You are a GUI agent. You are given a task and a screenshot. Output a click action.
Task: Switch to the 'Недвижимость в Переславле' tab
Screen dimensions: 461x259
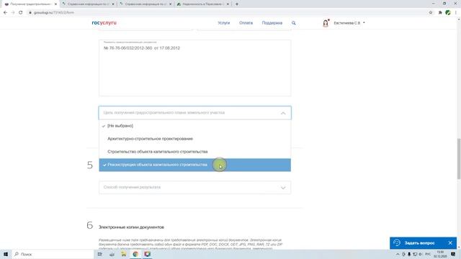[x=203, y=4]
